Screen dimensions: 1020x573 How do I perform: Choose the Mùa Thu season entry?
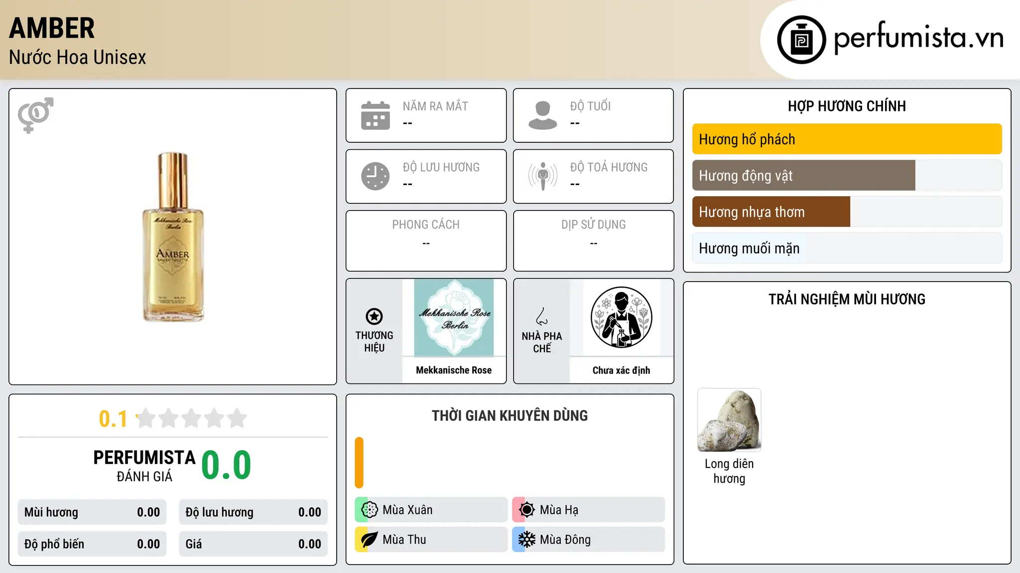pyautogui.click(x=431, y=540)
